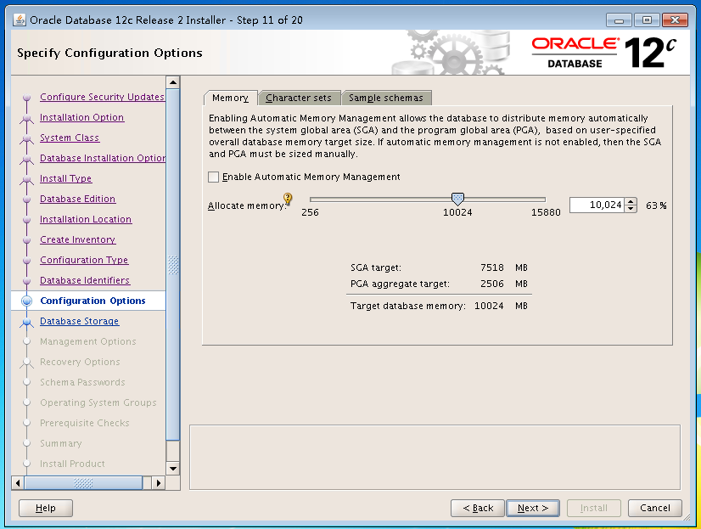The width and height of the screenshot is (701, 529).
Task: Go to Database Edition step
Action: click(78, 199)
